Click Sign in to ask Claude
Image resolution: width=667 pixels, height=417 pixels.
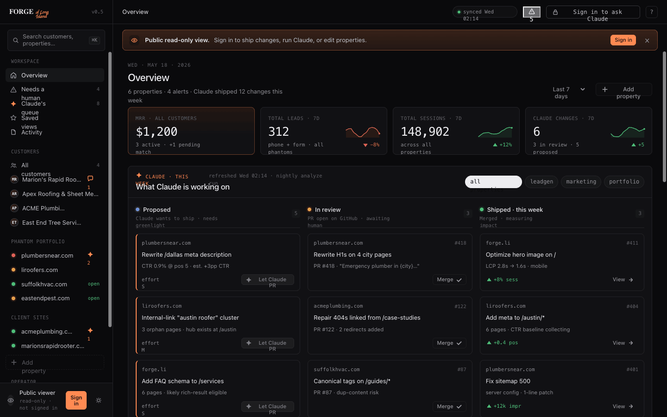coord(593,12)
